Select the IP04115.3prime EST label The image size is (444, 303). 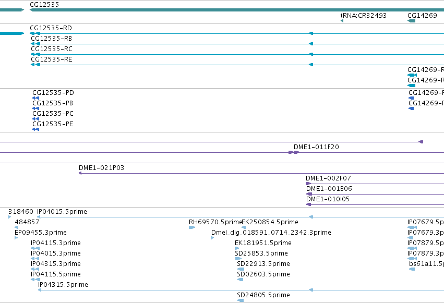[x=56, y=244]
